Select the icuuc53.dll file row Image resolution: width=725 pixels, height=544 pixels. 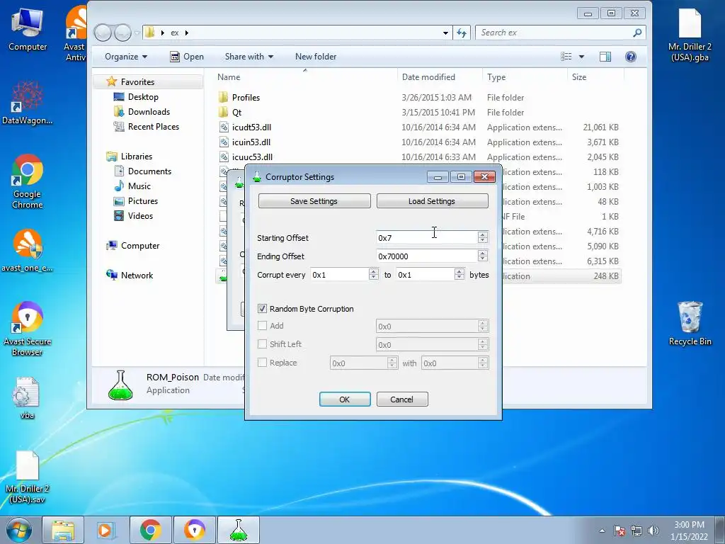[x=418, y=157]
